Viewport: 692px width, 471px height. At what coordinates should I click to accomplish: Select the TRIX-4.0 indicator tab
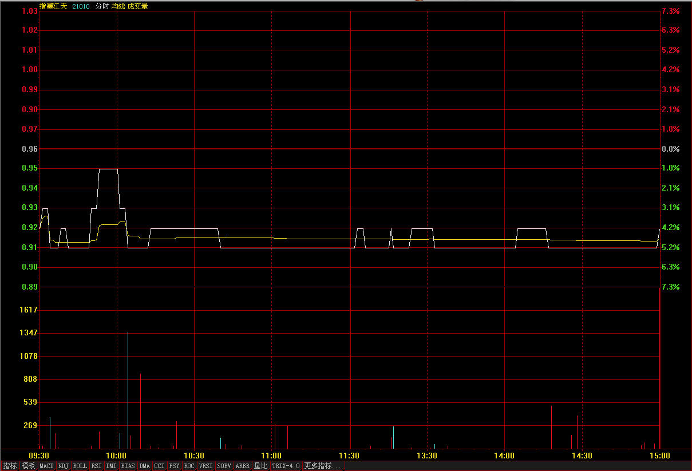(x=286, y=466)
